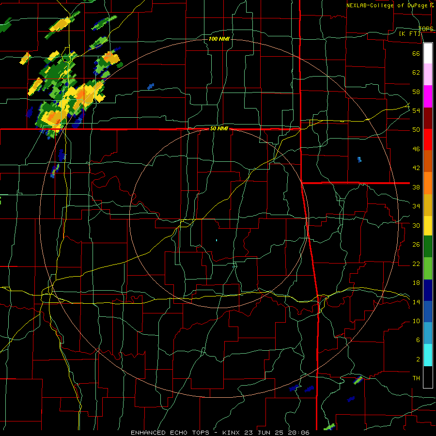This screenshot has width=436, height=436.
Task: Click the Enhanced Echo Tops KINX timestamp caption
Action: [x=220, y=433]
